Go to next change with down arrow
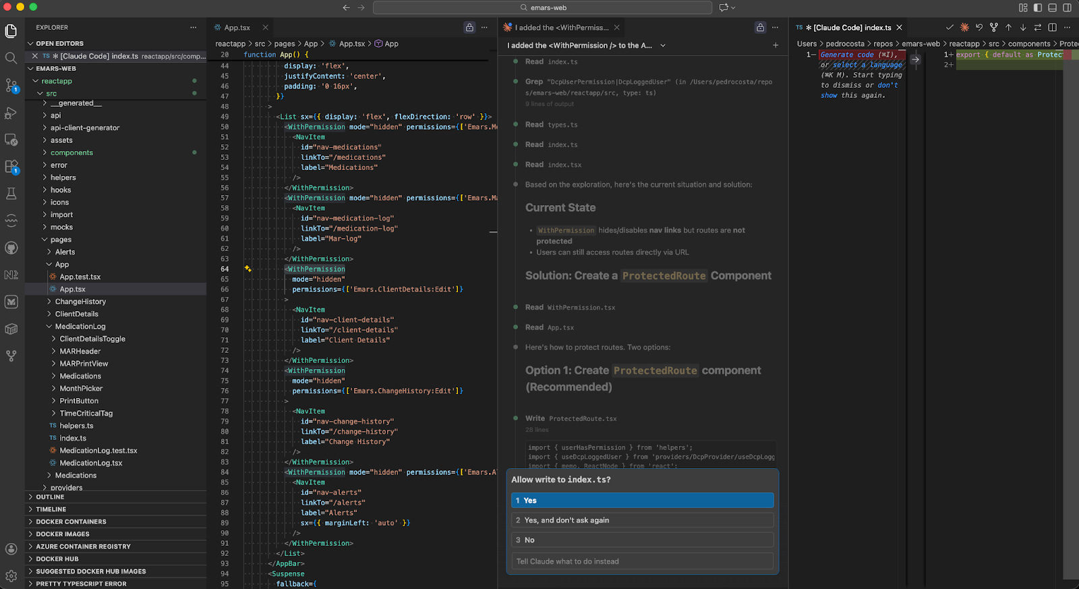 [1023, 28]
